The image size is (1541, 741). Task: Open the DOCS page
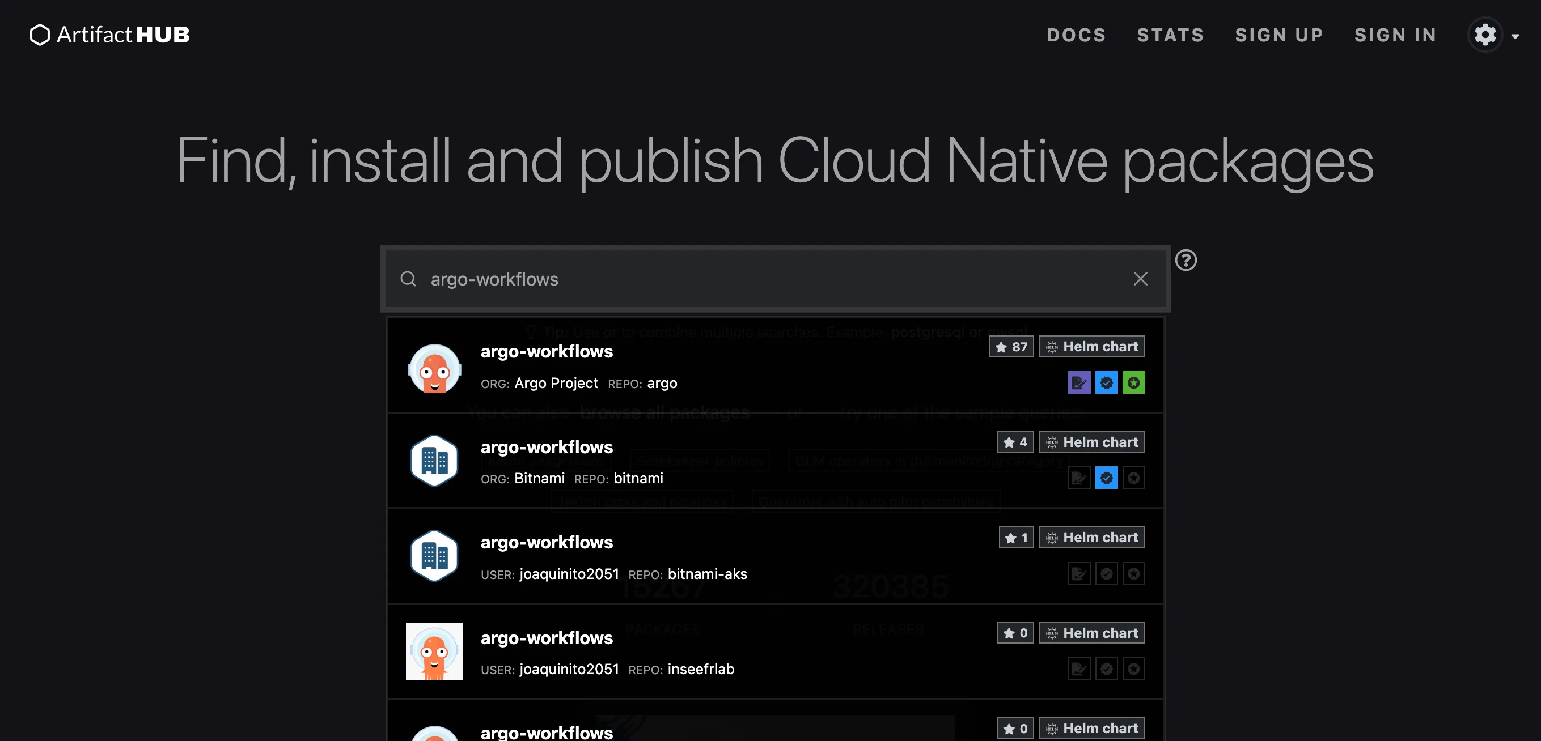coord(1076,35)
